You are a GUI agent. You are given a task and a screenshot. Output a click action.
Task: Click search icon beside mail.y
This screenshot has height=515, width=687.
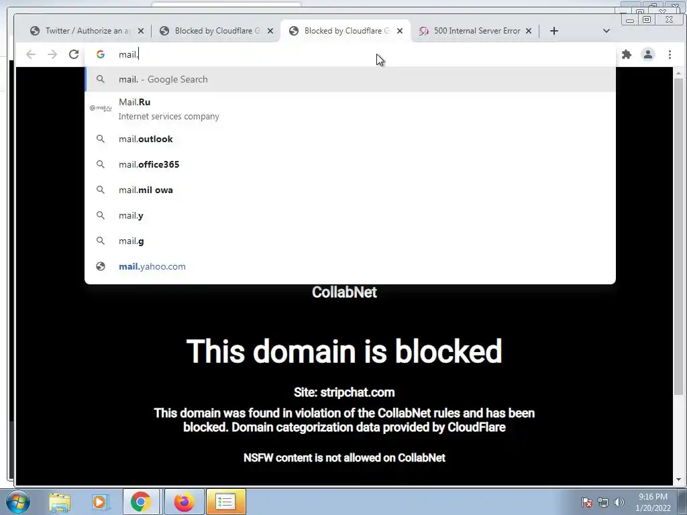[x=101, y=215]
